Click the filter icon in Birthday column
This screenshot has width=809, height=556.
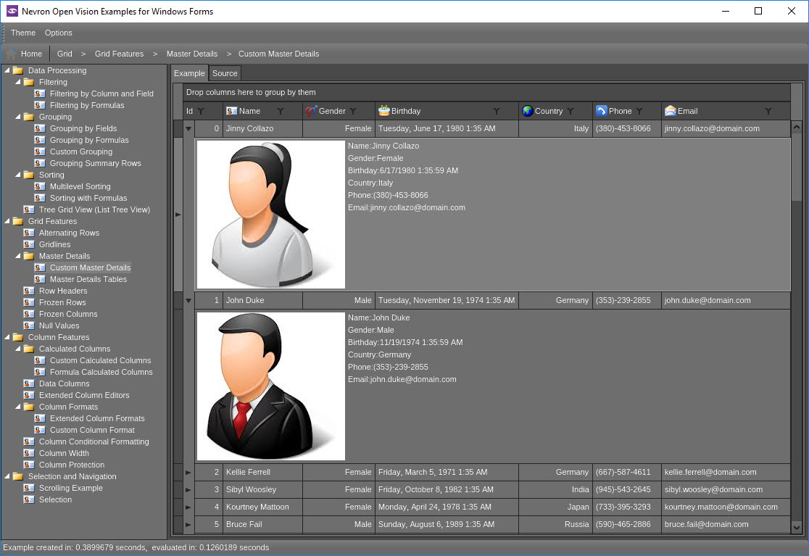click(497, 112)
